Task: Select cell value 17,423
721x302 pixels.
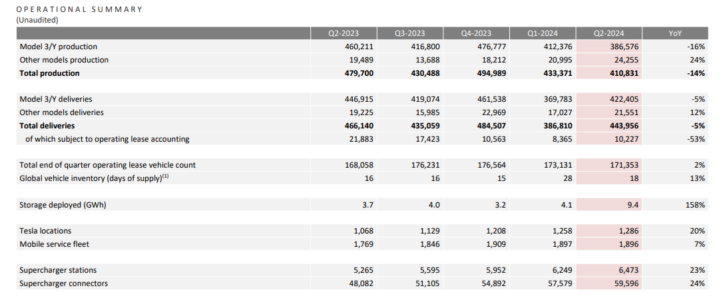Action: (427, 139)
